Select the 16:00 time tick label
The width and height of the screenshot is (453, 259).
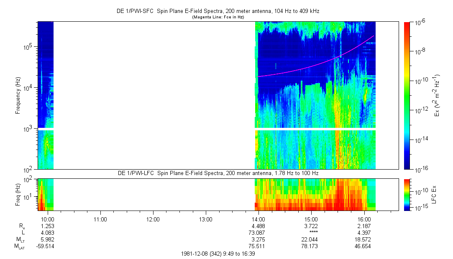pos(364,219)
